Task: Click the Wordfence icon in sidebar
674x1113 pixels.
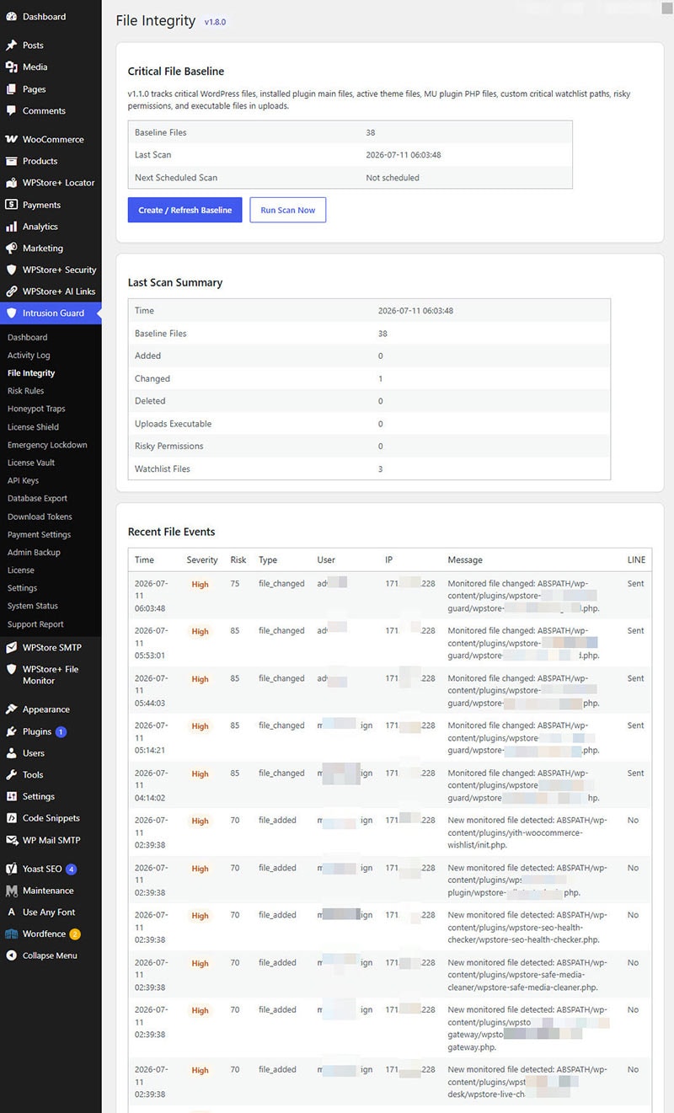Action: coord(11,934)
